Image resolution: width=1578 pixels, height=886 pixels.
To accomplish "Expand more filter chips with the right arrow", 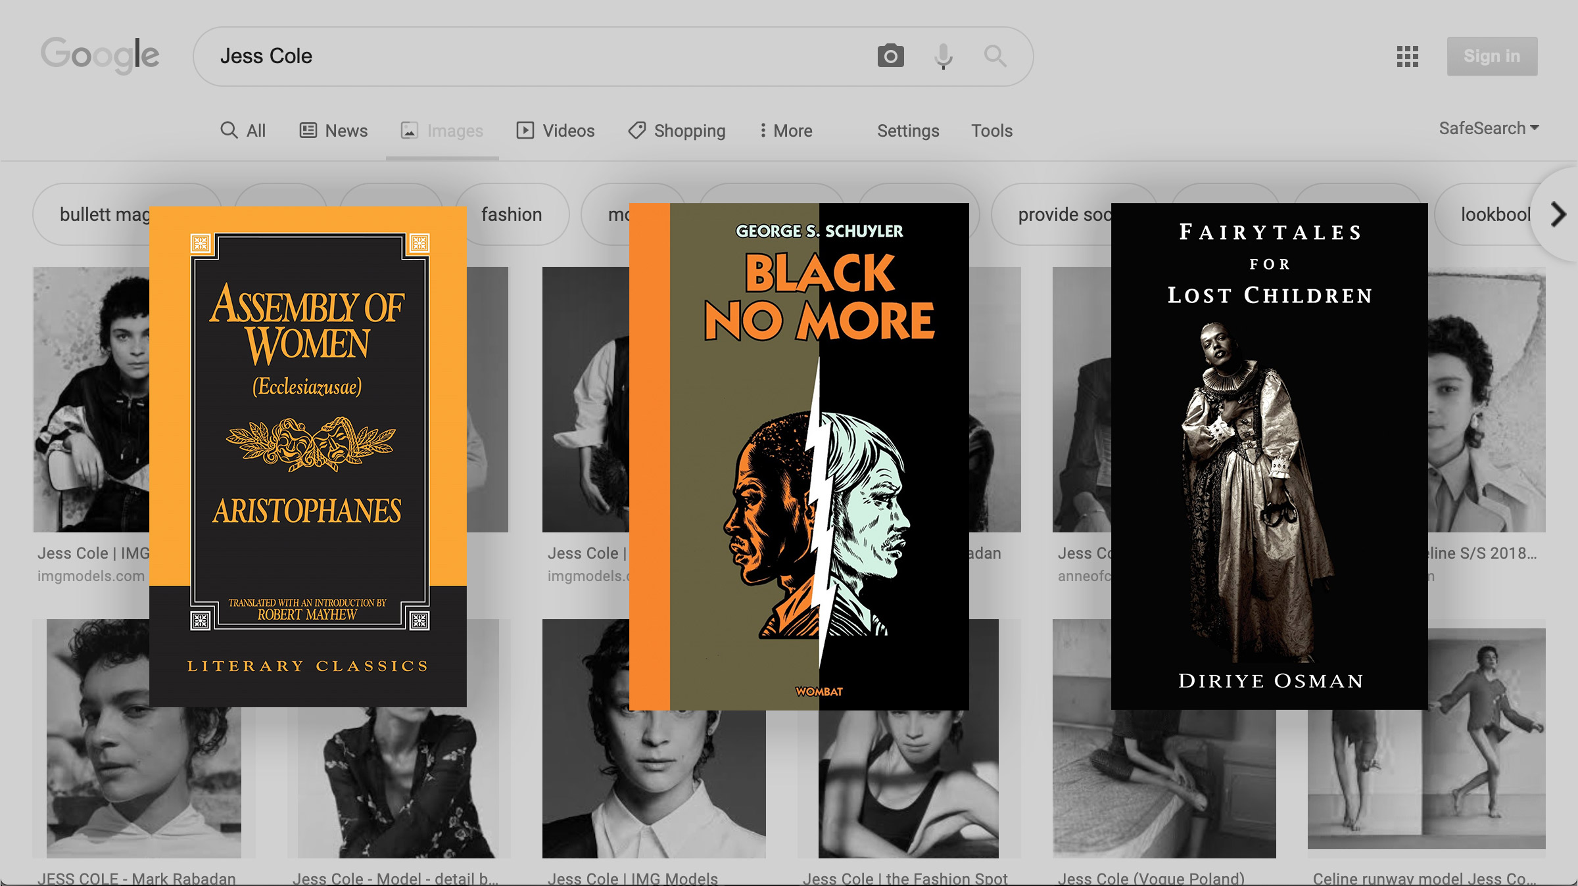I will [x=1557, y=214].
